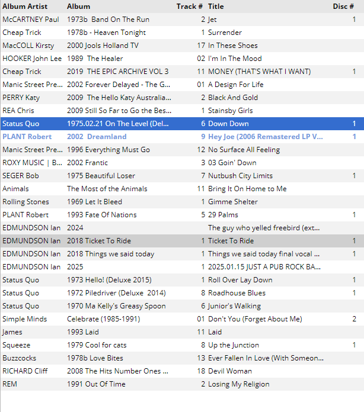Select the Ticket To Ride title cell
The width and height of the screenshot is (364, 412).
(x=231, y=241)
